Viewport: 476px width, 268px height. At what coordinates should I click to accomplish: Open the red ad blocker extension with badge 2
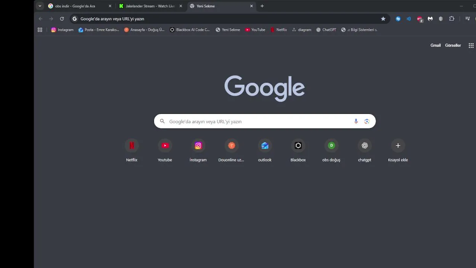[x=419, y=19]
